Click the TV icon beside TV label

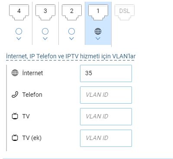click(15, 116)
